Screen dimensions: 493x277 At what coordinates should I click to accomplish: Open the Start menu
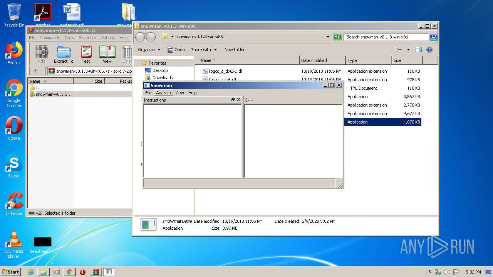coord(10,272)
